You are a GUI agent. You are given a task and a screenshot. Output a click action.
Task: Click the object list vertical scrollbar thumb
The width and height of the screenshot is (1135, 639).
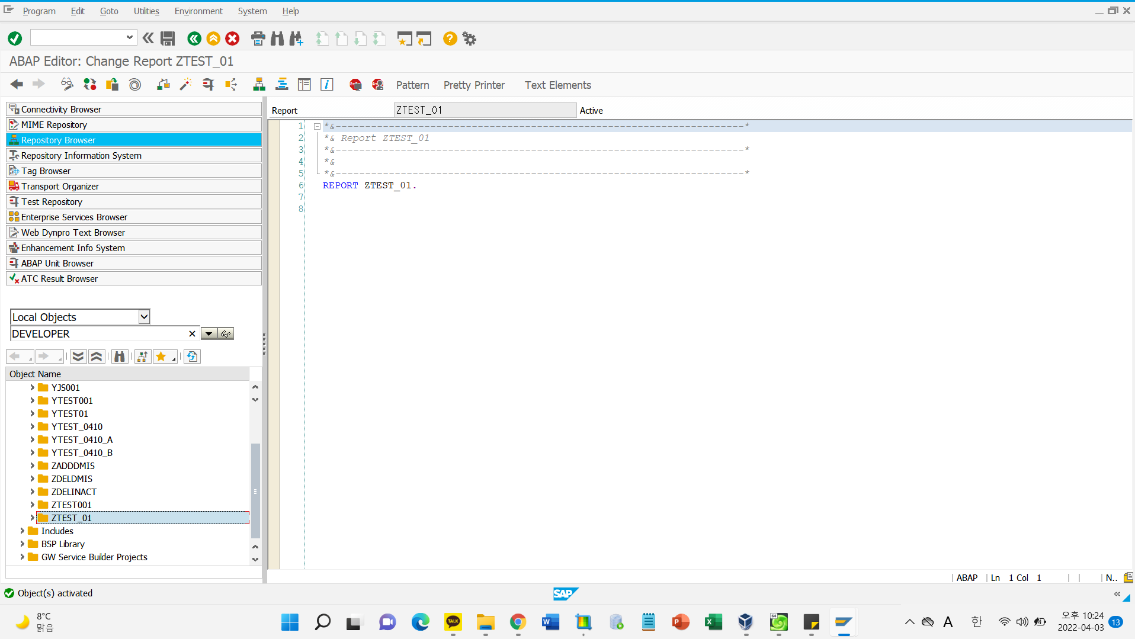(255, 490)
